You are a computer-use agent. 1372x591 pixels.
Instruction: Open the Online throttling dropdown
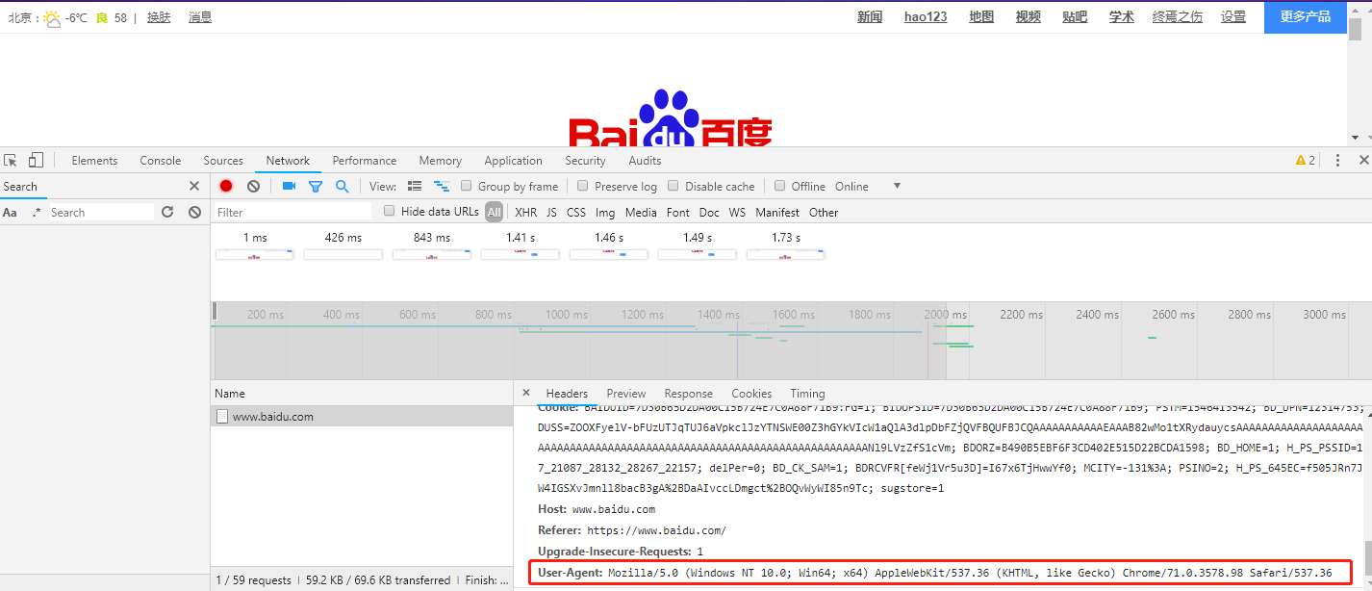click(x=868, y=187)
